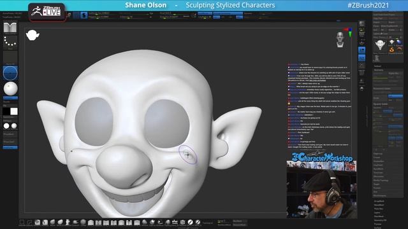Expand the Modify Topology section
This screenshot has height=229, width=408.
pos(381,180)
